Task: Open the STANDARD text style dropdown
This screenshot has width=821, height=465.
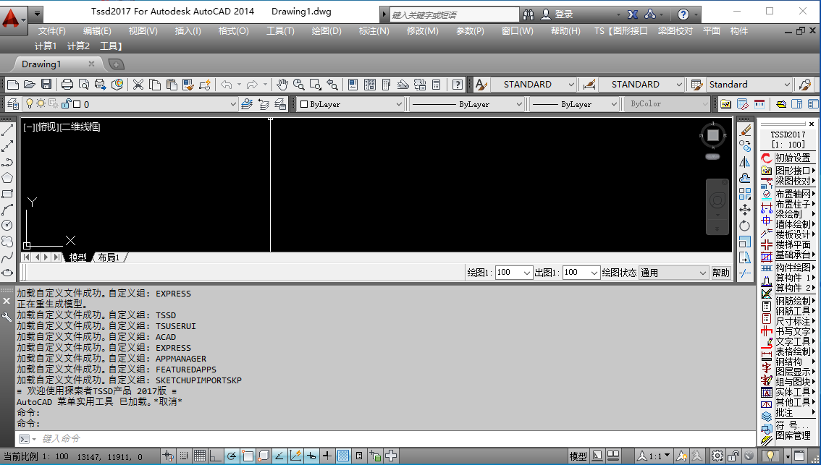Action: pyautogui.click(x=571, y=84)
